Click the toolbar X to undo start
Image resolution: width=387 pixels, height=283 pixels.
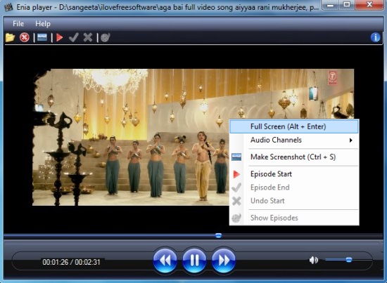tap(88, 37)
